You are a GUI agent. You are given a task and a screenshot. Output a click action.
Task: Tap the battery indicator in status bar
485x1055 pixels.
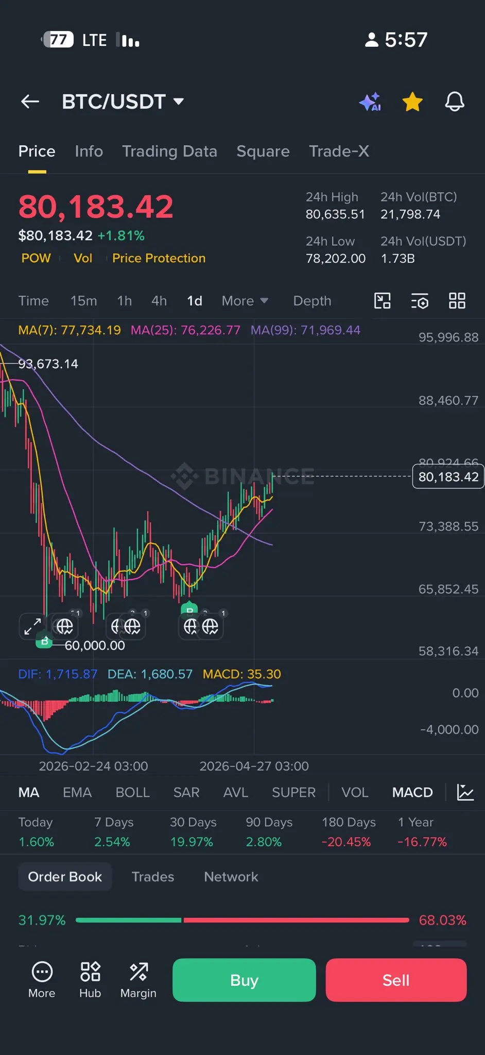tap(58, 40)
